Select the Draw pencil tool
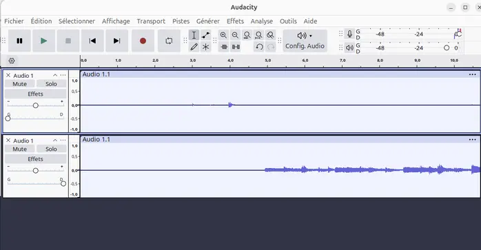This screenshot has width=481, height=250. tap(194, 47)
